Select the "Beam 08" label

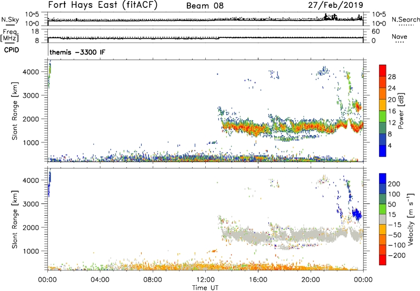click(205, 6)
